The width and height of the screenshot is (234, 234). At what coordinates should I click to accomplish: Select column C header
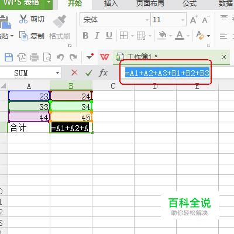(113, 86)
